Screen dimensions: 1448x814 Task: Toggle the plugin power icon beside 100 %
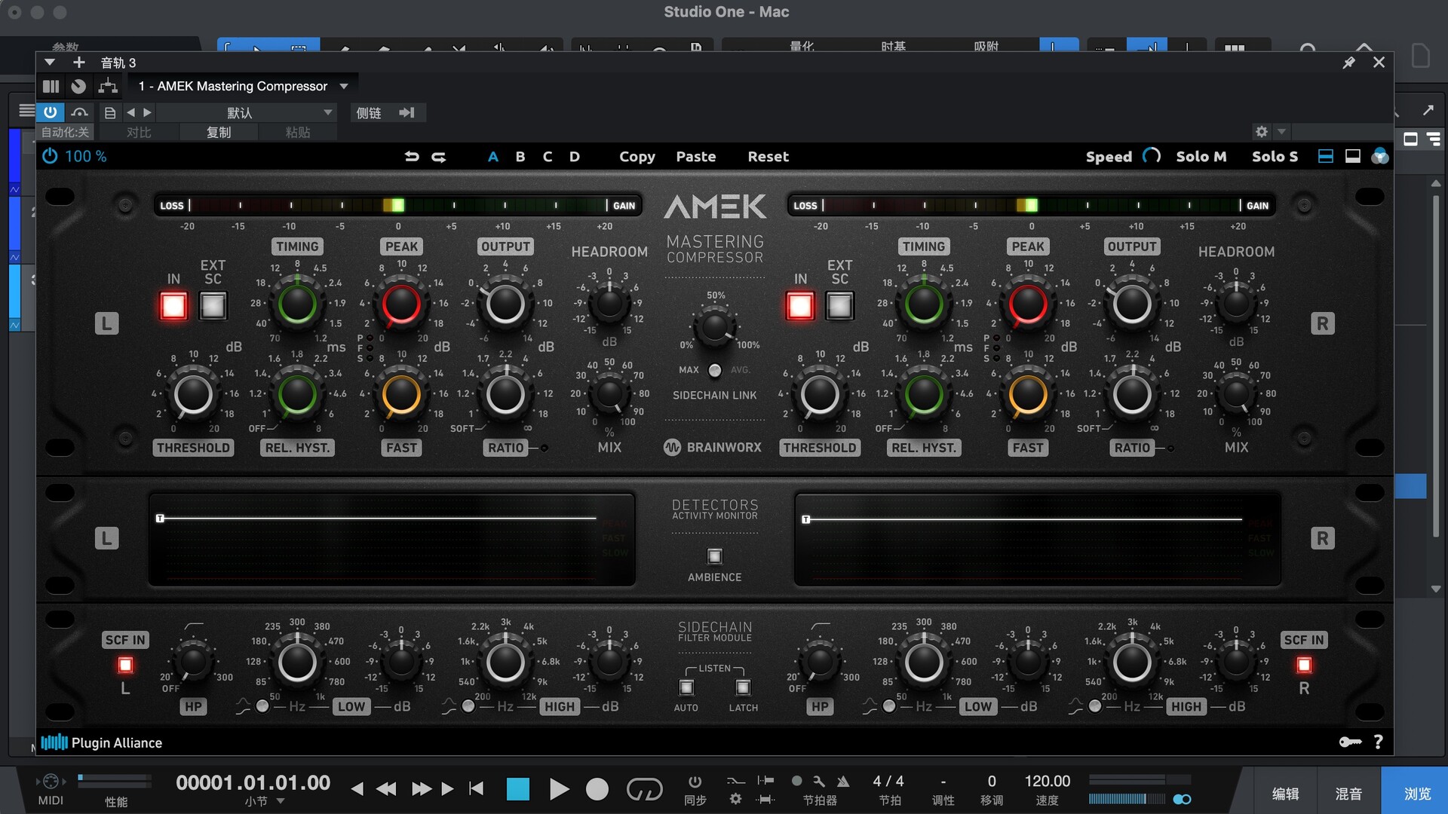coord(50,156)
